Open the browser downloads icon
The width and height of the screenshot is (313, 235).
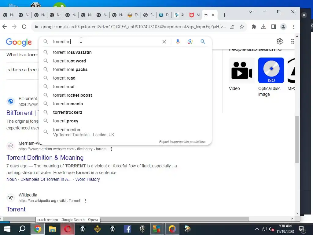[264, 27]
